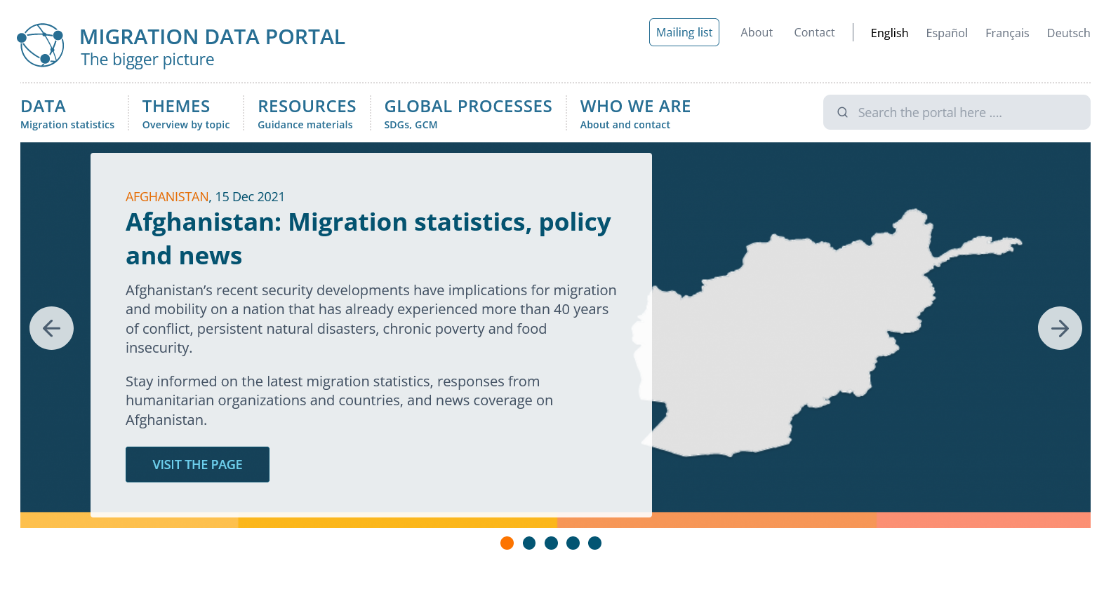Open the DATA Migration statistics menu
The image size is (1111, 603).
pos(67,114)
